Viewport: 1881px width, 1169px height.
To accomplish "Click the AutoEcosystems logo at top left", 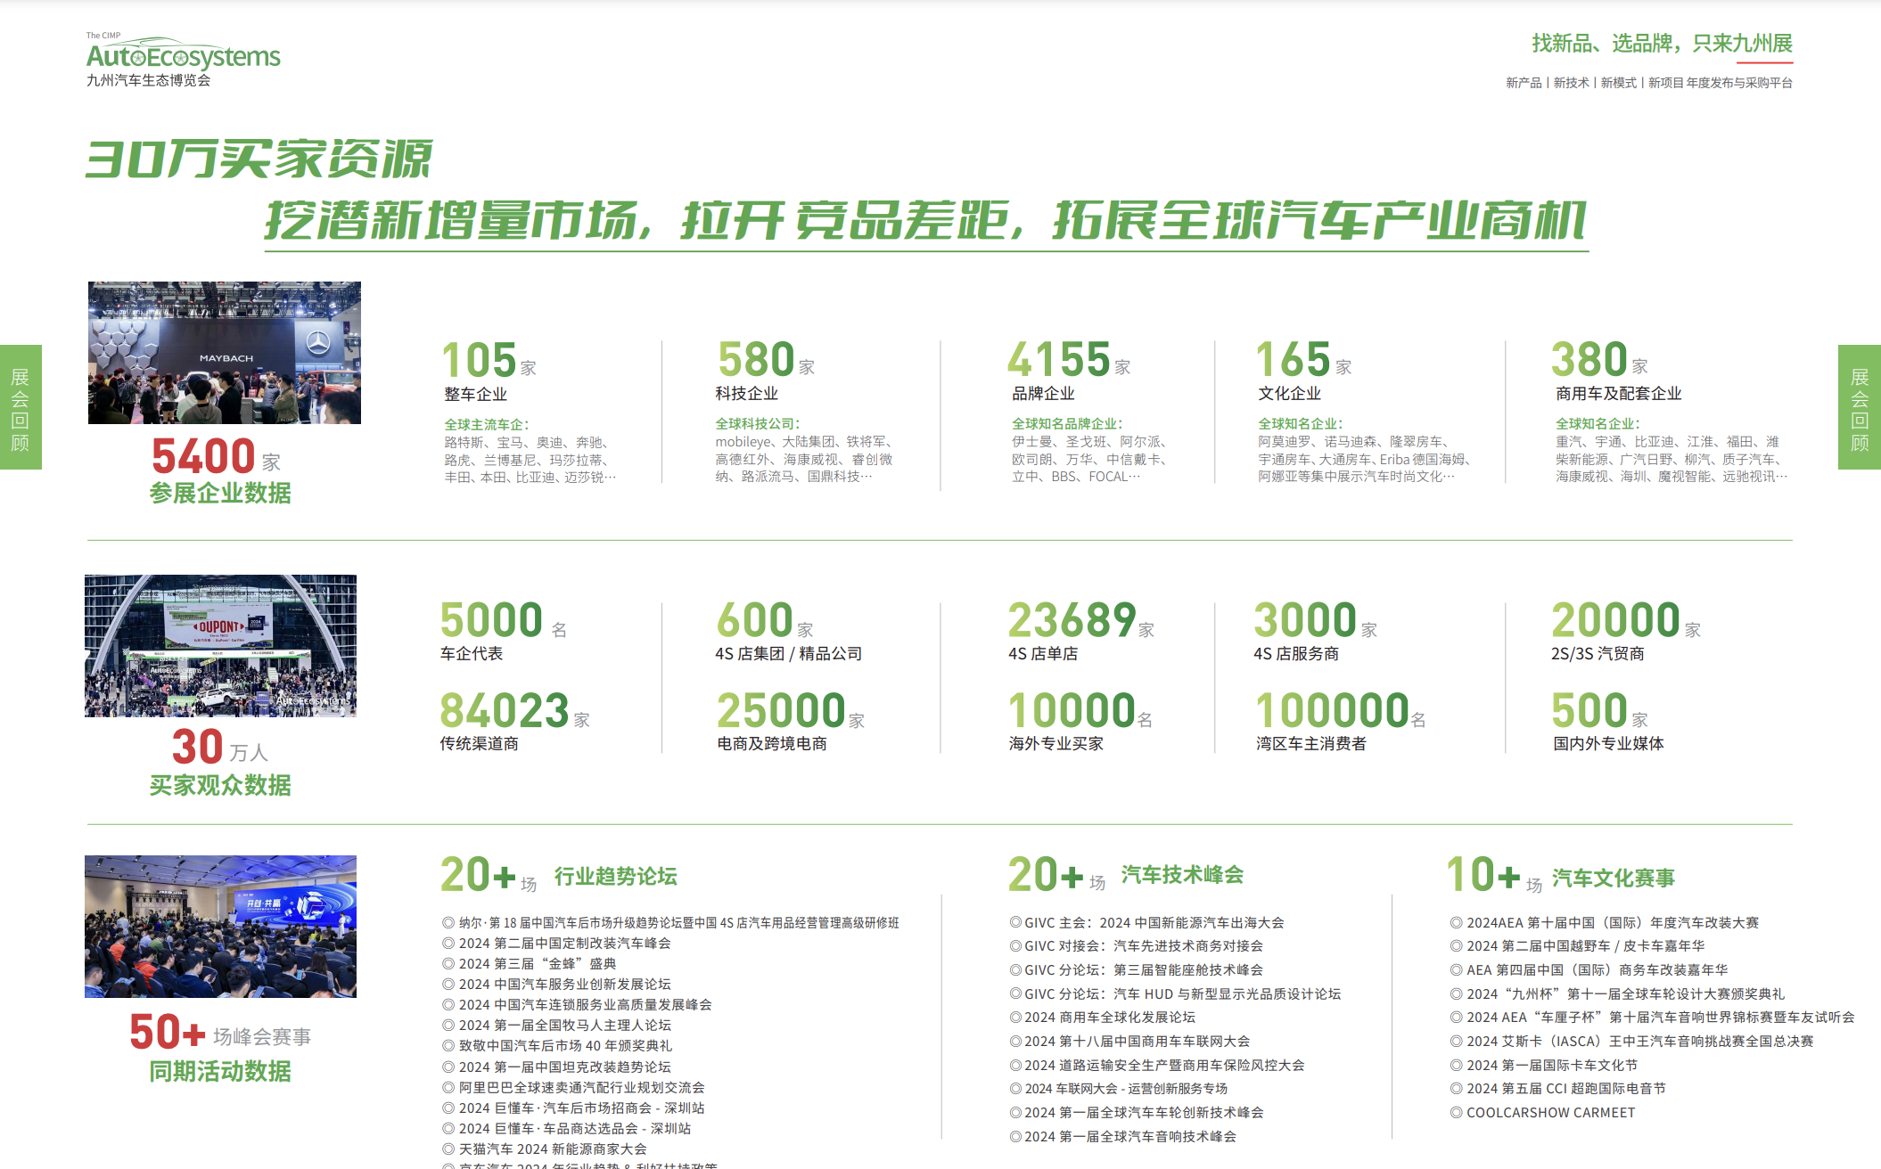I will pos(183,60).
